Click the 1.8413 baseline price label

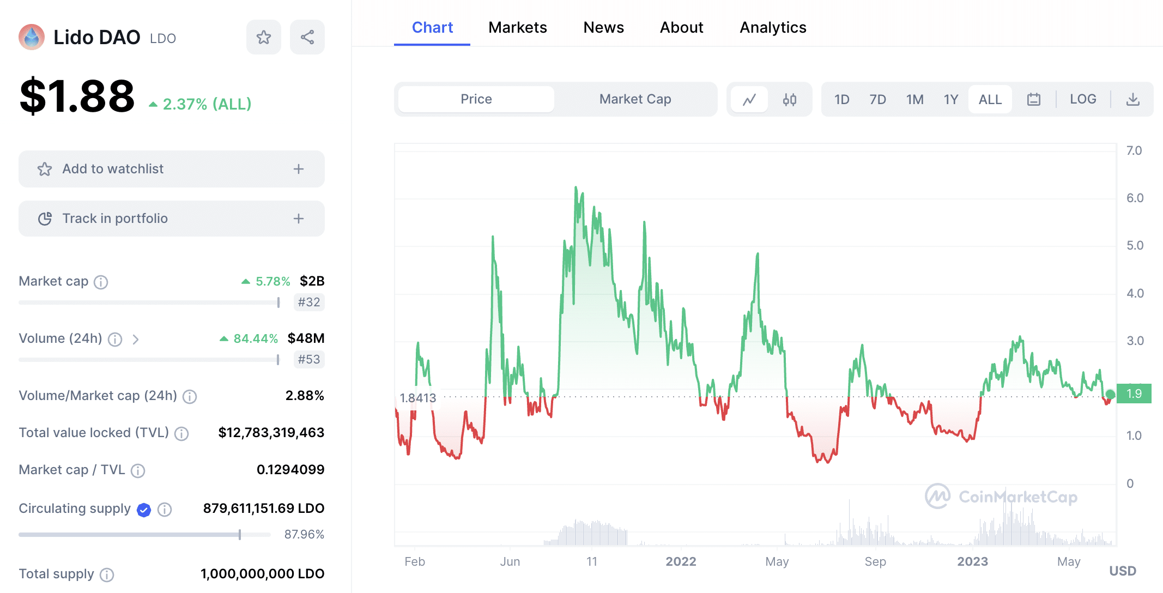pyautogui.click(x=418, y=398)
